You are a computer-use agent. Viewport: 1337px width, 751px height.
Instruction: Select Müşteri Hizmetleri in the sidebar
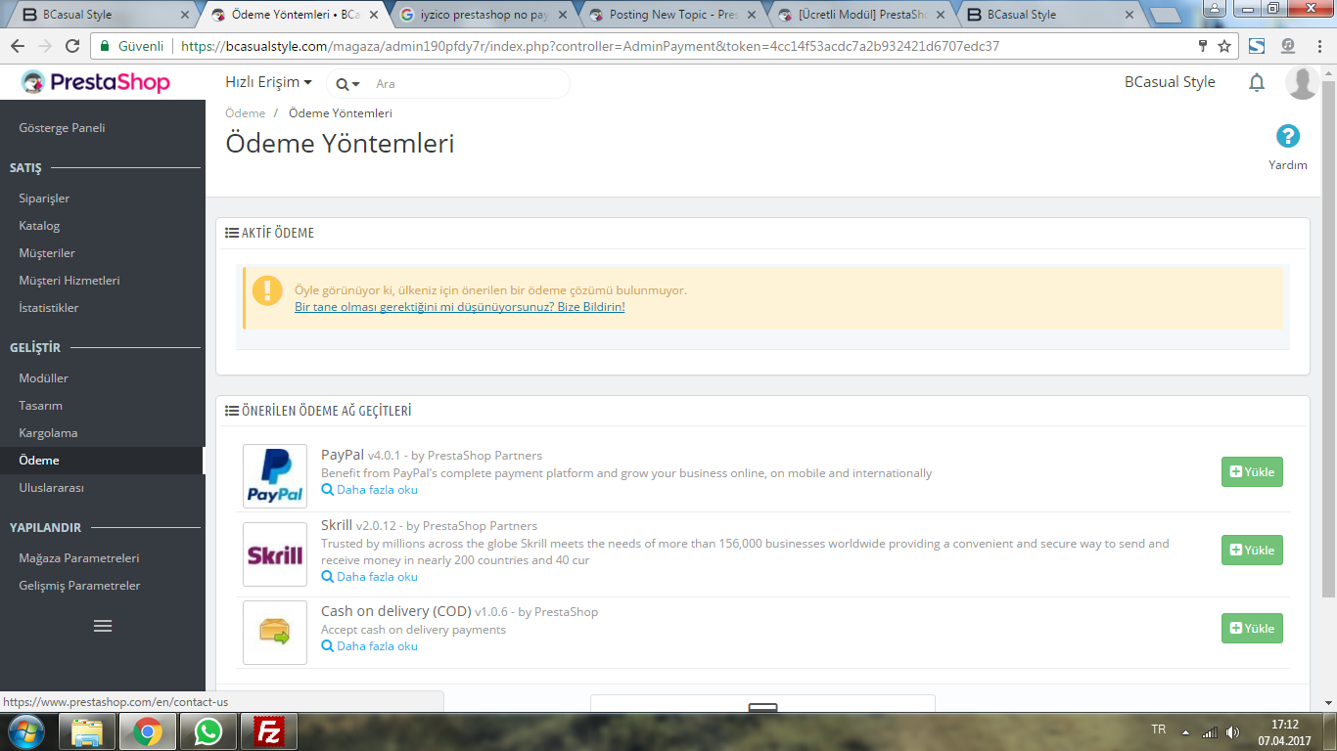tap(69, 281)
